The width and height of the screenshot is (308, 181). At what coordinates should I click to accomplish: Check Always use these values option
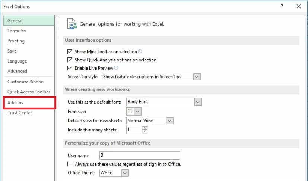coord(70,164)
